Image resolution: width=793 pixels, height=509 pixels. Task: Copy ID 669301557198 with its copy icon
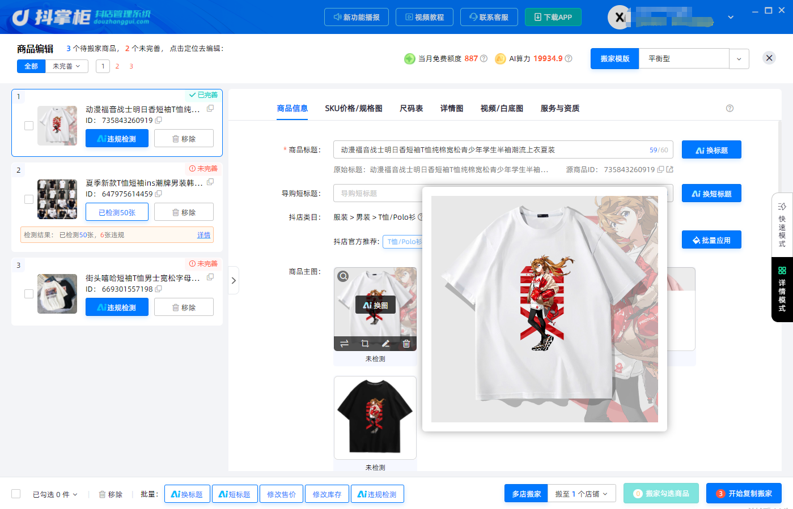159,289
